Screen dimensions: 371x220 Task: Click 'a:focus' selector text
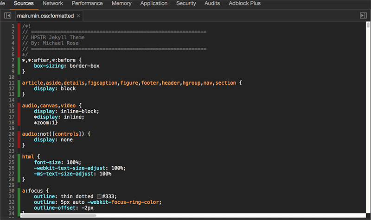point(32,191)
